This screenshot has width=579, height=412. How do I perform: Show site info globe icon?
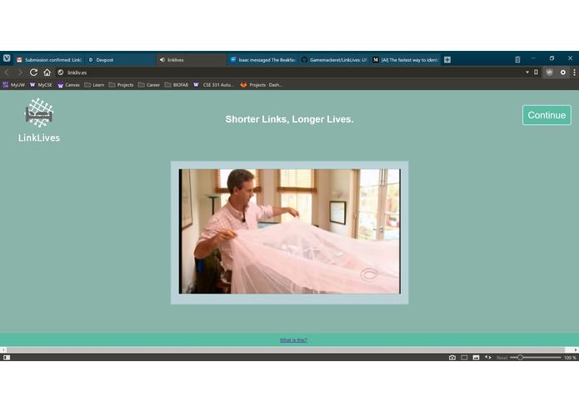click(61, 73)
